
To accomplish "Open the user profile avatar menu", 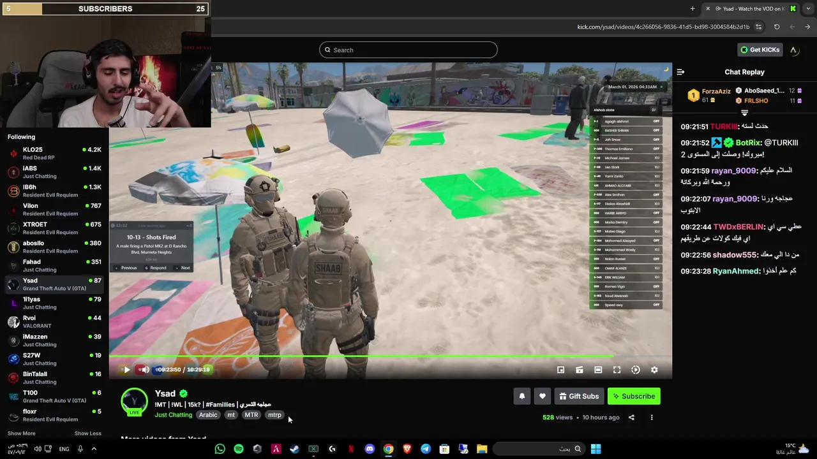I will (x=793, y=50).
